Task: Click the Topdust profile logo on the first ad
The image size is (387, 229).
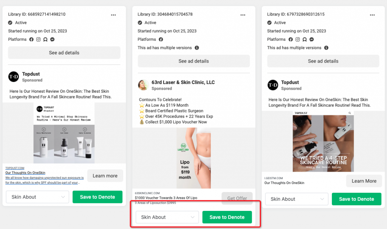Action: [x=13, y=77]
